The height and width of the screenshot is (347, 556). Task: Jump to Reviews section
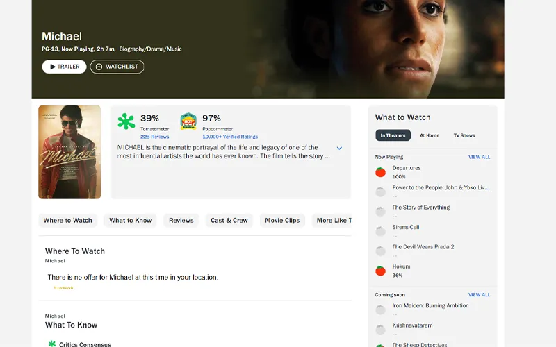[181, 220]
